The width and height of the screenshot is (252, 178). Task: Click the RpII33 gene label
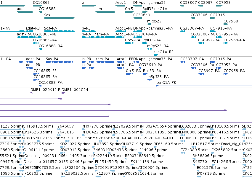(x=148, y=9)
